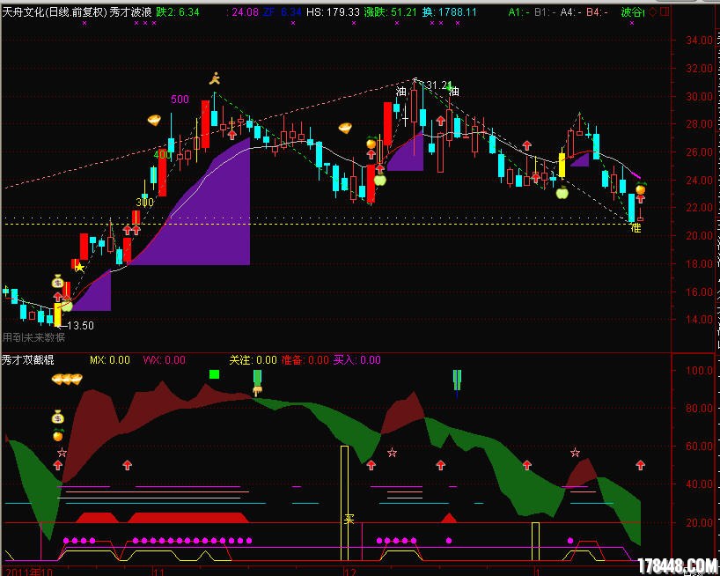The image size is (720, 576).
Task: Click the diamond icon left of the 400 label
Action: tap(154, 121)
